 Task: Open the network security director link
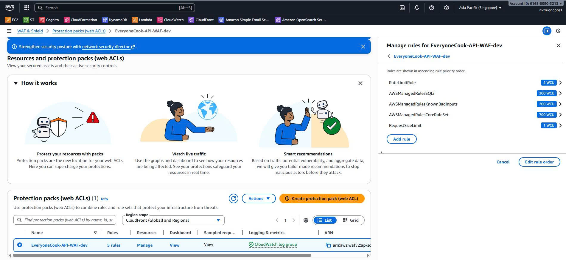pos(108,47)
